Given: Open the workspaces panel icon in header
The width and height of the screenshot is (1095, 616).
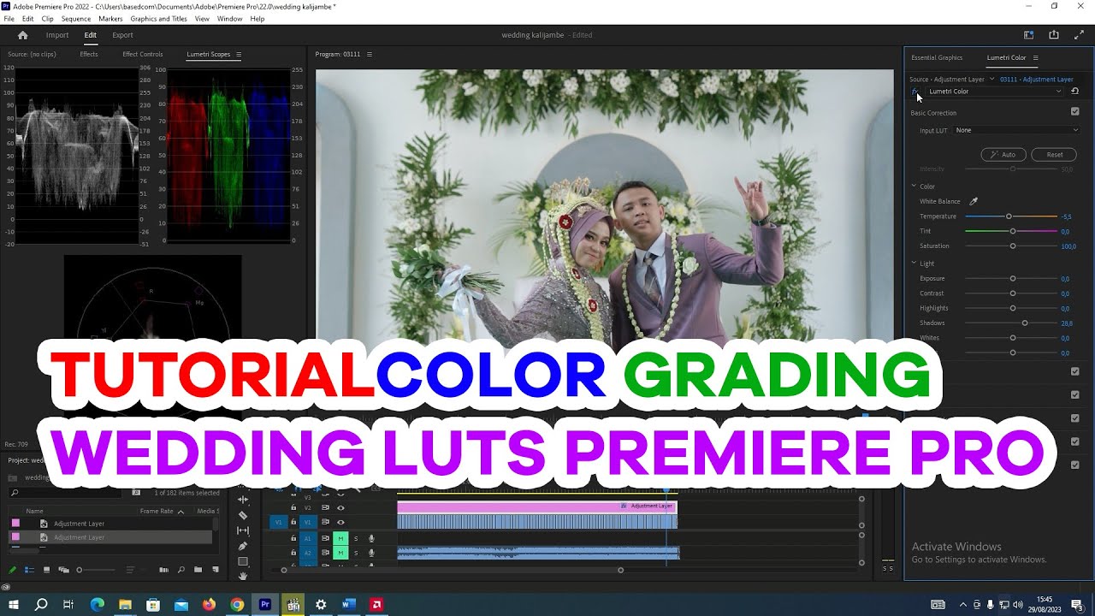Looking at the screenshot, I should [x=1029, y=35].
